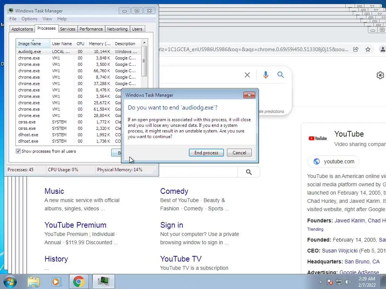Open the Comedy sitelink
This screenshot has width=386, height=289.
point(174,191)
